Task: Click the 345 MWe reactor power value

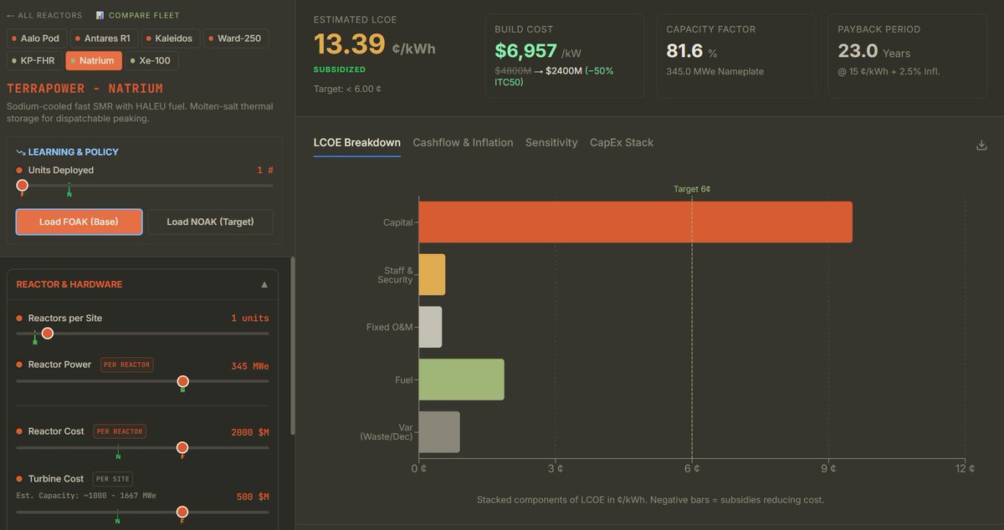Action: click(250, 366)
